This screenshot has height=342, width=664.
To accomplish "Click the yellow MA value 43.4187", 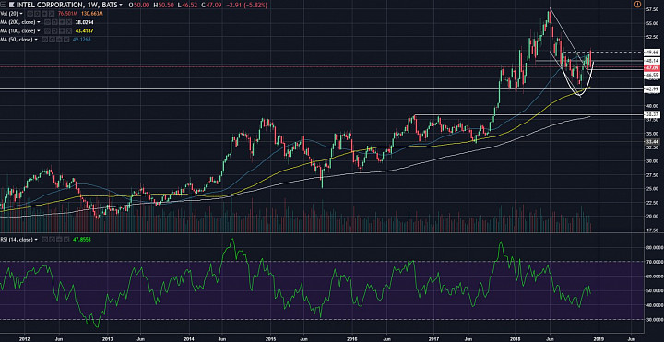I will [84, 31].
